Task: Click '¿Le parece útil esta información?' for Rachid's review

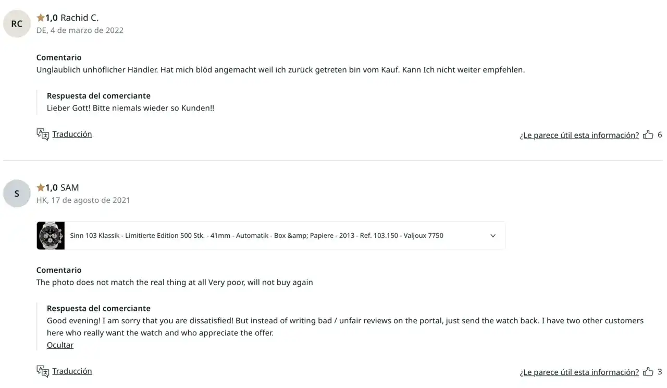Action: [x=579, y=135]
